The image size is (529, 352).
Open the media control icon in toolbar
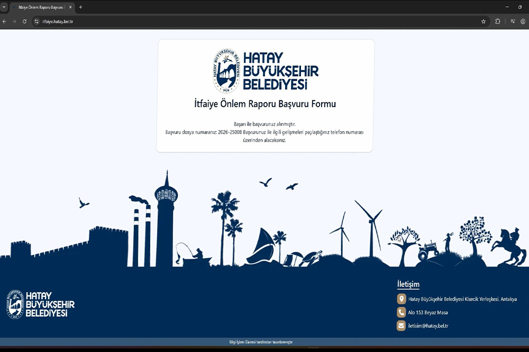(x=513, y=22)
